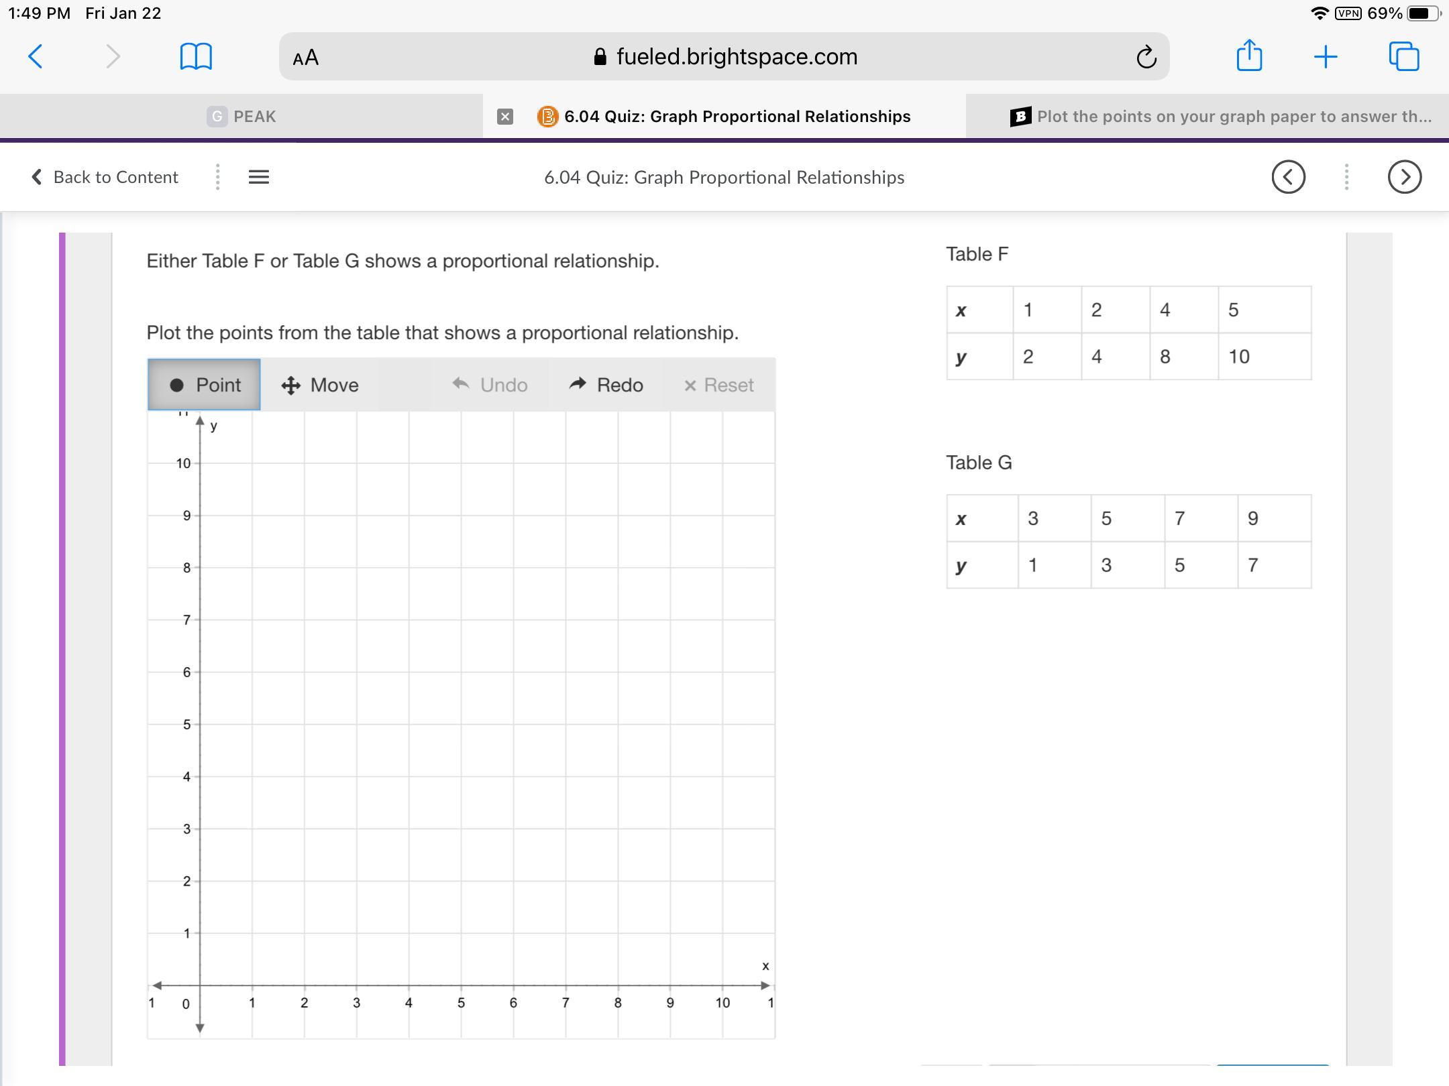Click Redo in graph toolbar
The height and width of the screenshot is (1086, 1449).
[606, 385]
